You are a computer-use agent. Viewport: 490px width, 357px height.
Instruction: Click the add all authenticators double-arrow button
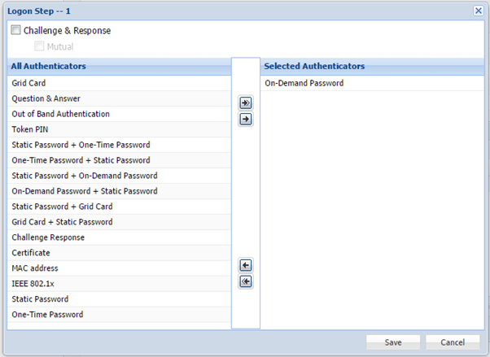click(x=246, y=103)
